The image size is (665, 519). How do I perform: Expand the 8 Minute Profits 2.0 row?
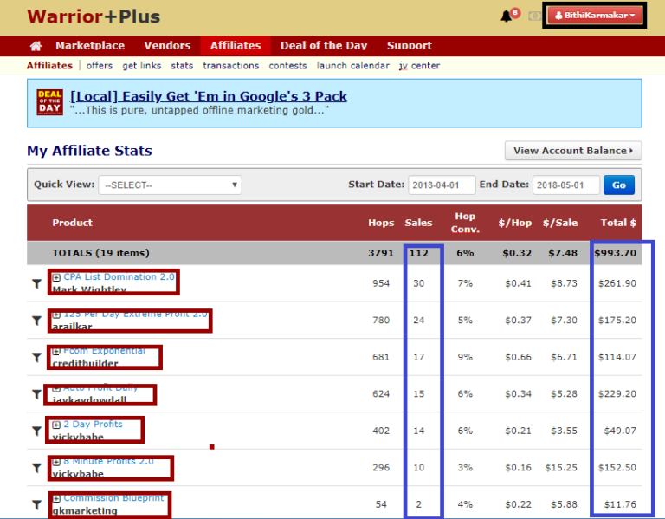coord(56,462)
